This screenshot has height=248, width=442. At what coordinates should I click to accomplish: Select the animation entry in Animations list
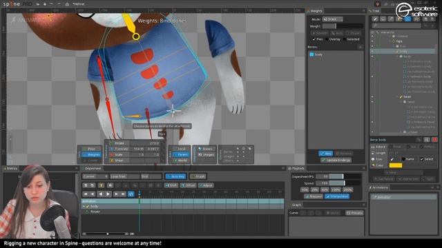403,197
